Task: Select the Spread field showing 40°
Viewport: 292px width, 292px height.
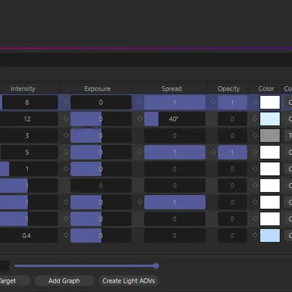Action: tap(174, 119)
